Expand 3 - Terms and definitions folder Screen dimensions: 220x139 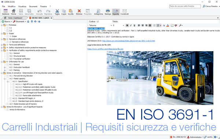pos(2,45)
